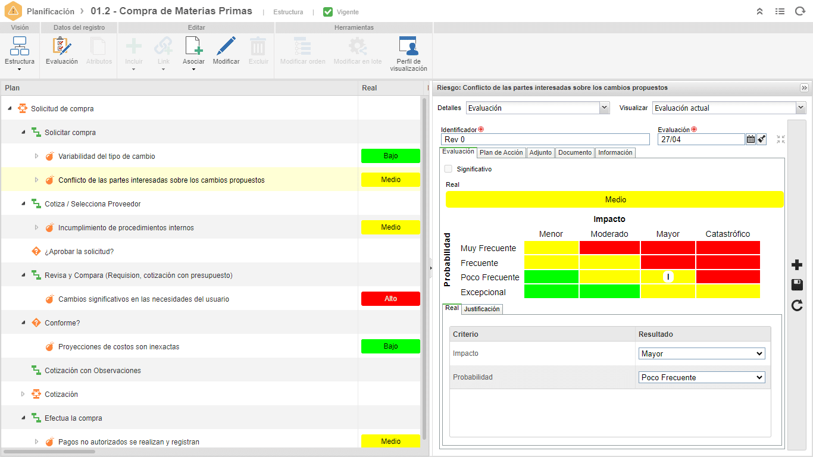Toggle the Vigente checkbox in the header
813x457 pixels.
(328, 12)
